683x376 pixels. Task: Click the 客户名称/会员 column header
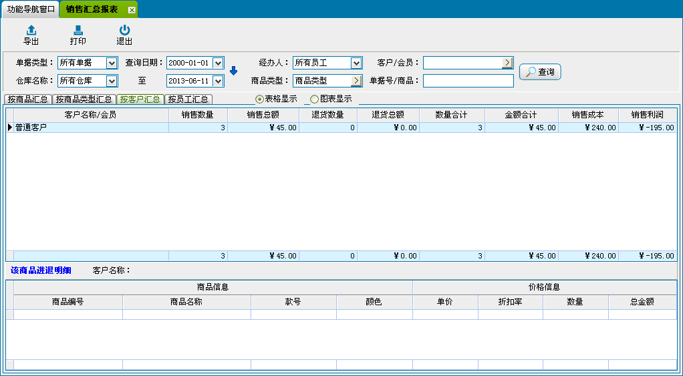(x=91, y=115)
